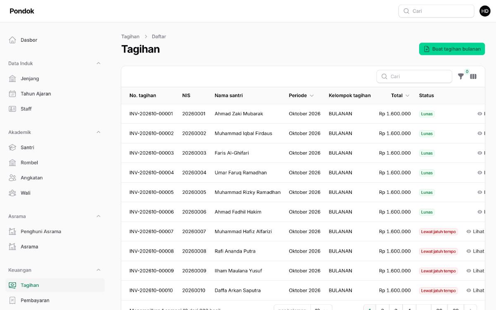Screen dimensions: 496x310
Task: View invoice INV-202610-00006 eye icon
Action: (480, 212)
